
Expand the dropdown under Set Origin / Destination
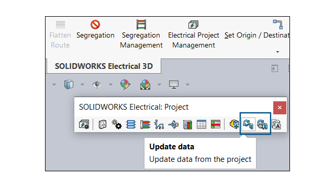(x=277, y=52)
